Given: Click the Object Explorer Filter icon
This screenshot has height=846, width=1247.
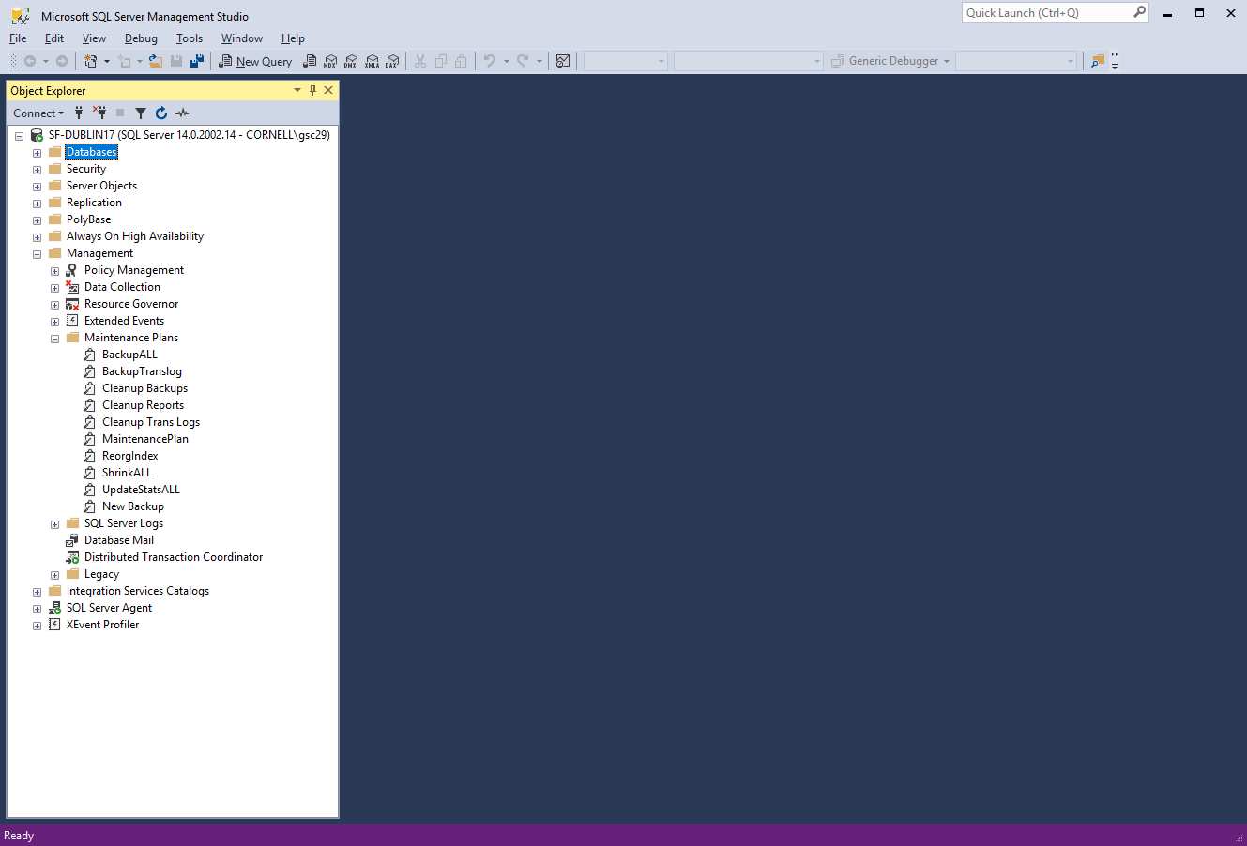Looking at the screenshot, I should point(141,113).
